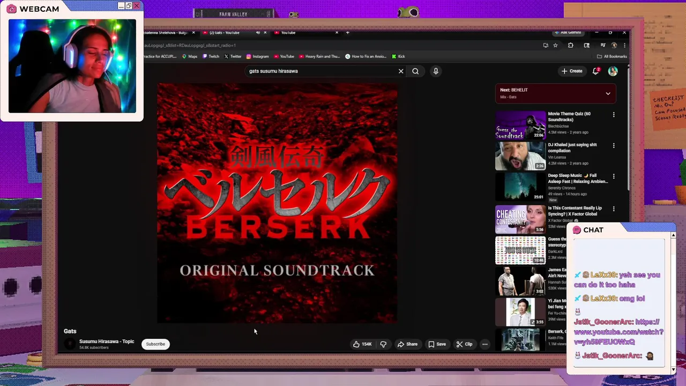Open the Maps bookmark
Screen dimensions: 686x386
coord(190,56)
